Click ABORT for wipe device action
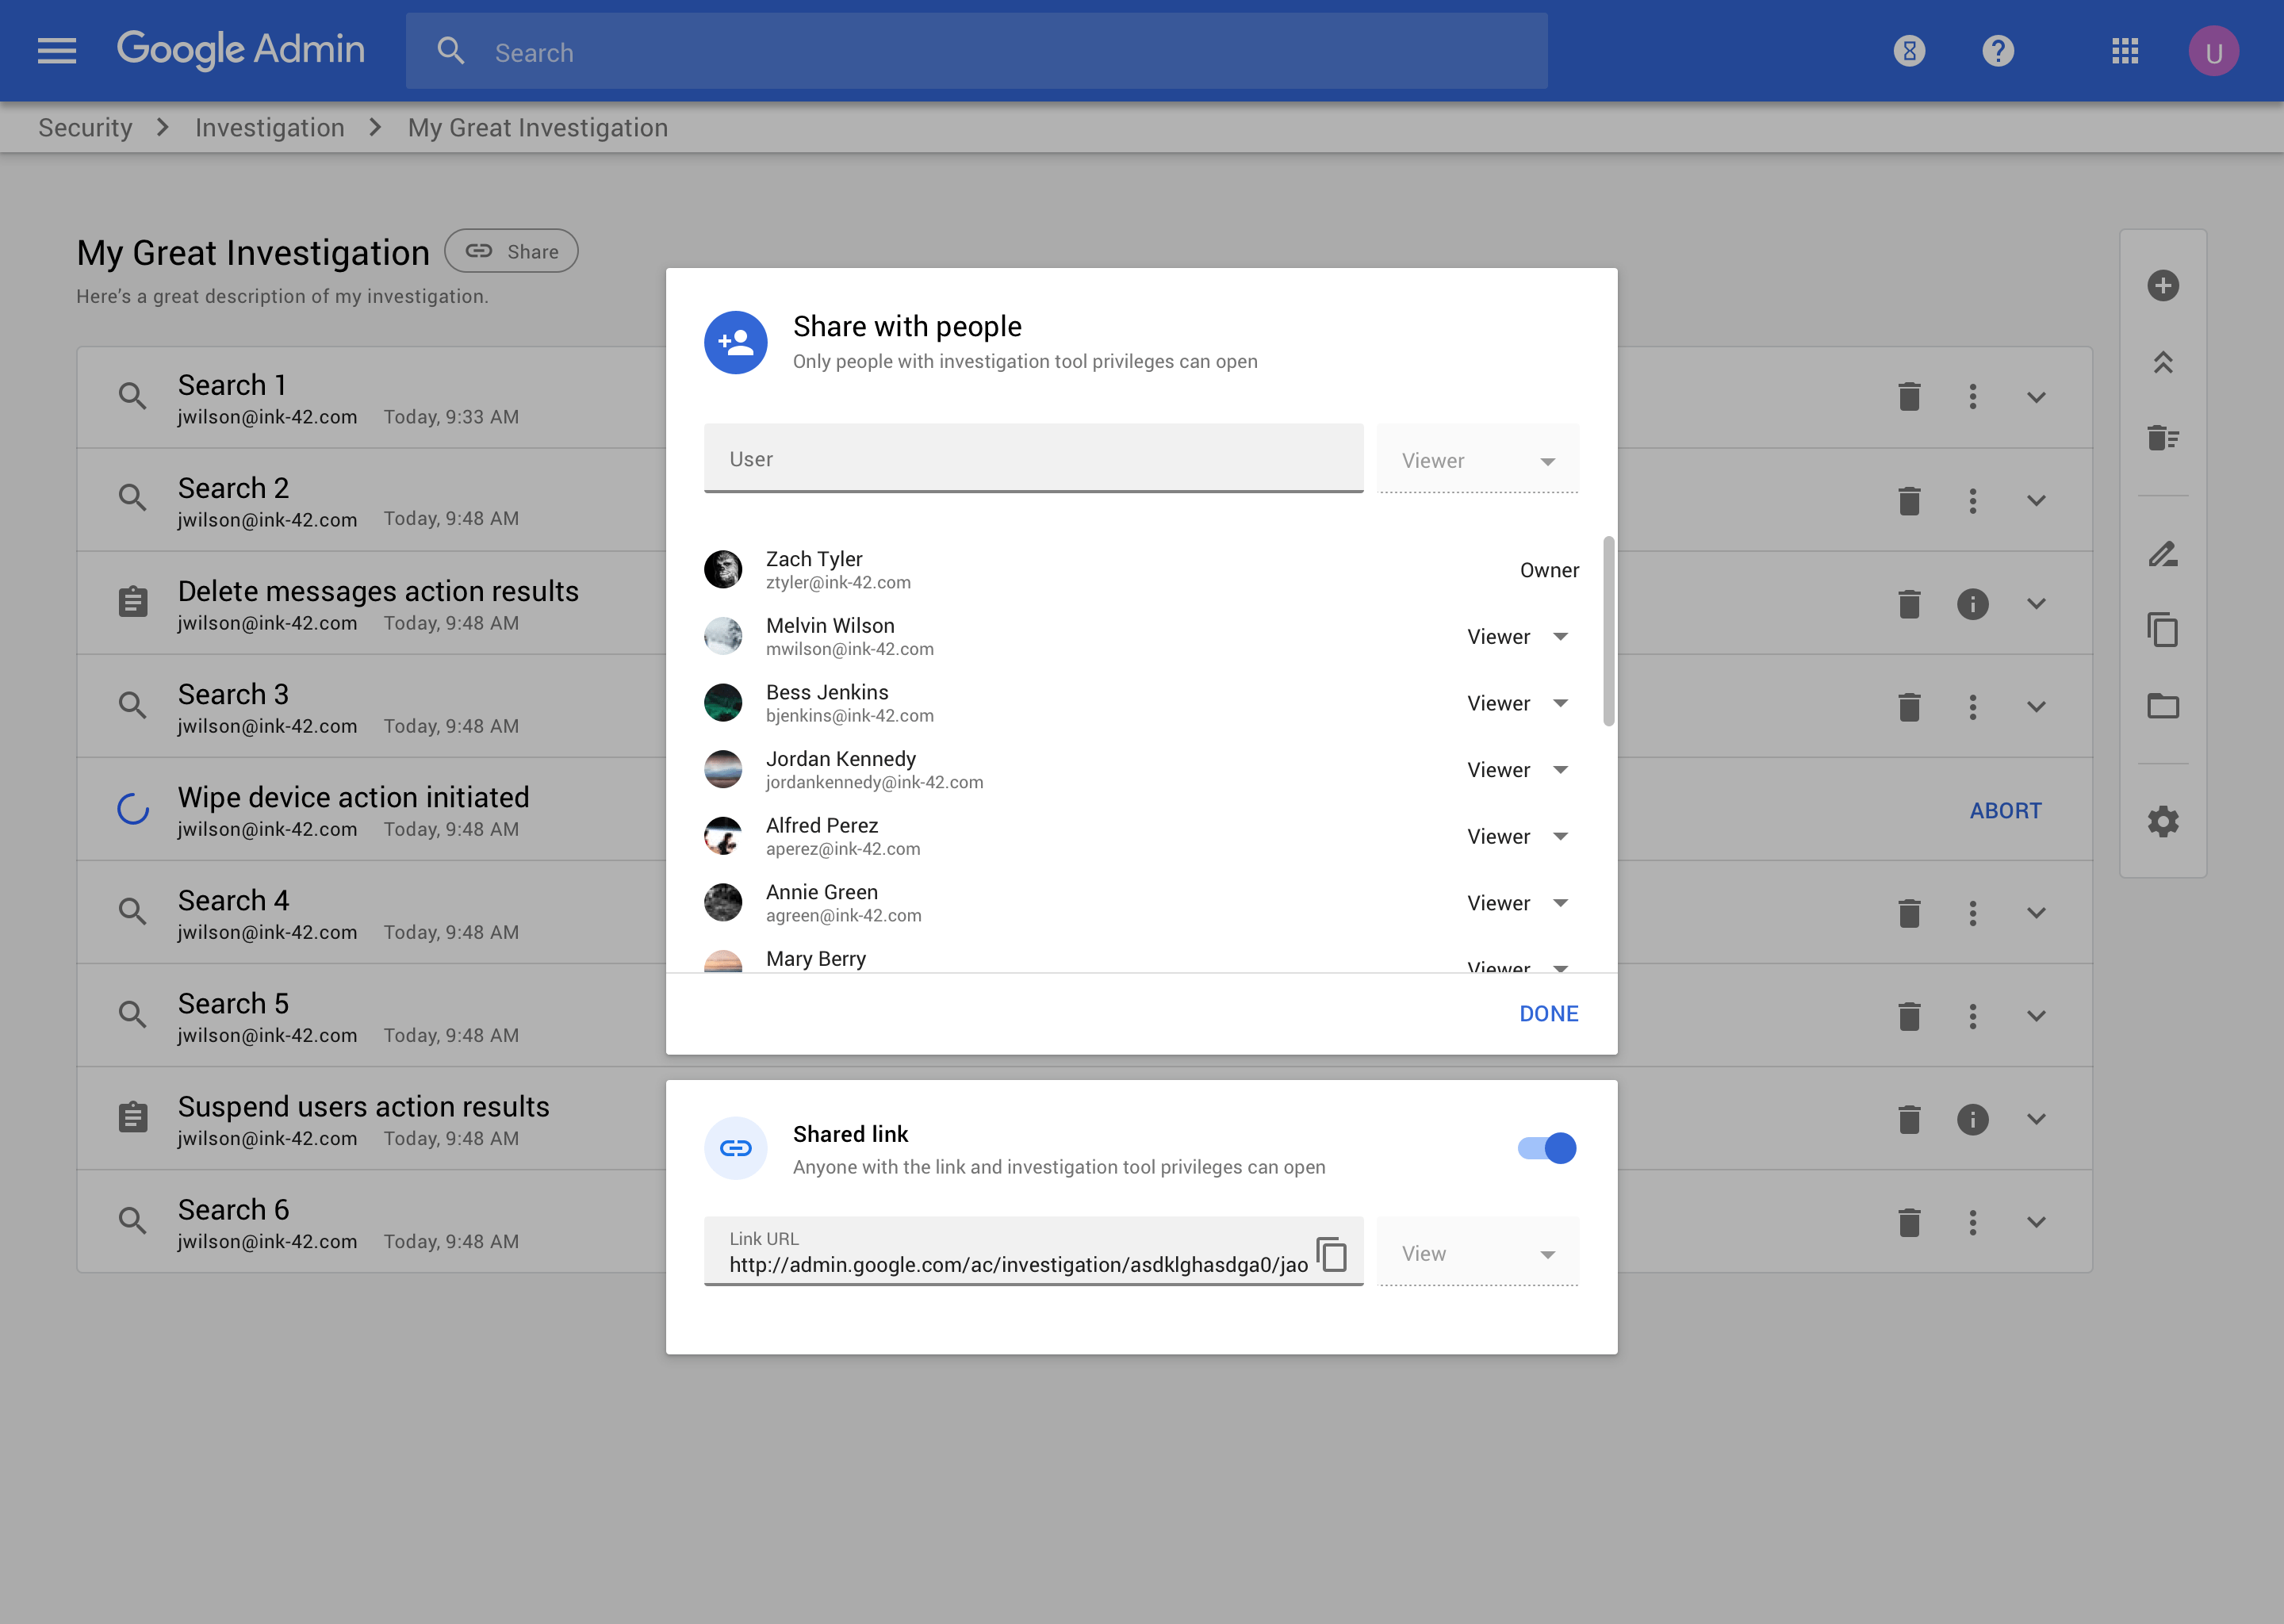 coord(2005,811)
